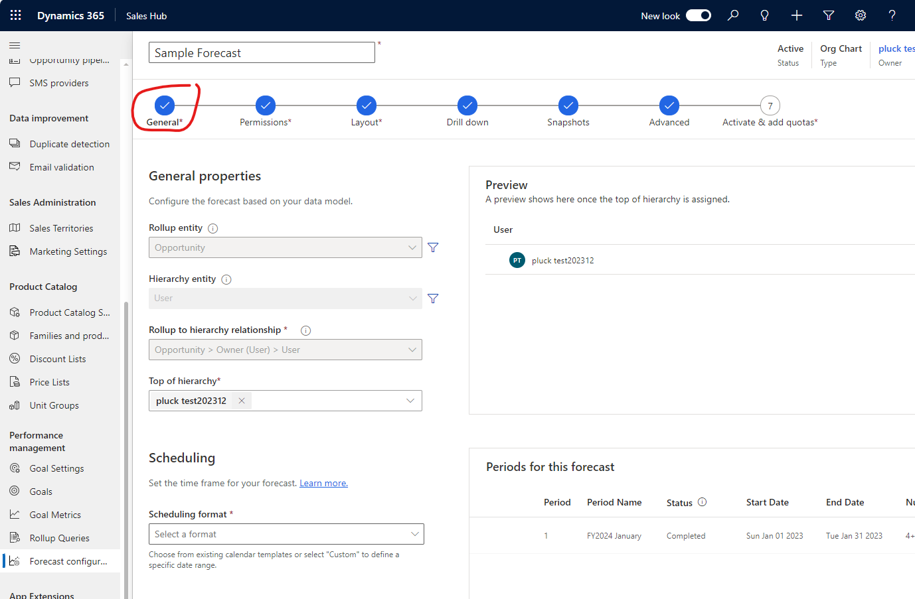The image size is (915, 599).
Task: Go to the Permissions step
Action: point(266,105)
